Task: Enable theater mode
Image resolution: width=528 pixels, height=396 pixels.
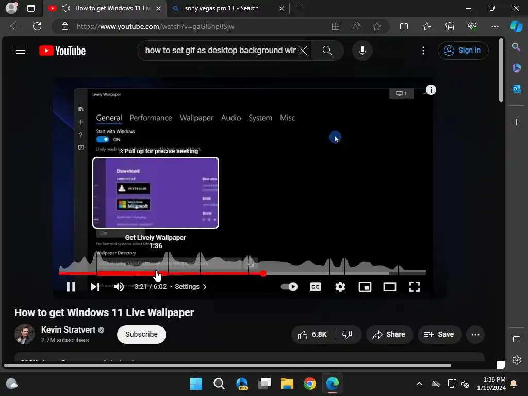Action: pyautogui.click(x=390, y=287)
